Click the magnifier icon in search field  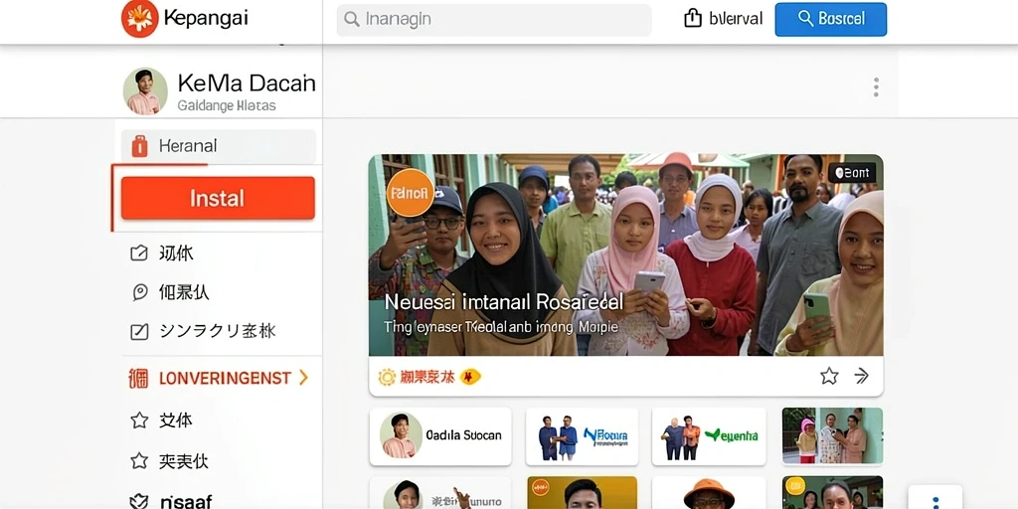coord(351,20)
